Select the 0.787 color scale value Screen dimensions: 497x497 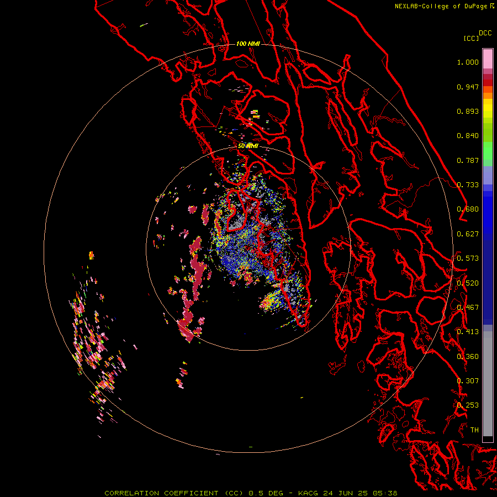[468, 160]
